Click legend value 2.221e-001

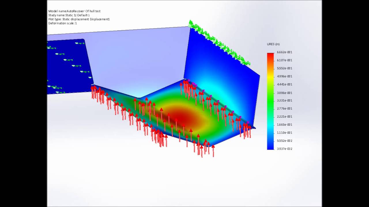pos(285,117)
